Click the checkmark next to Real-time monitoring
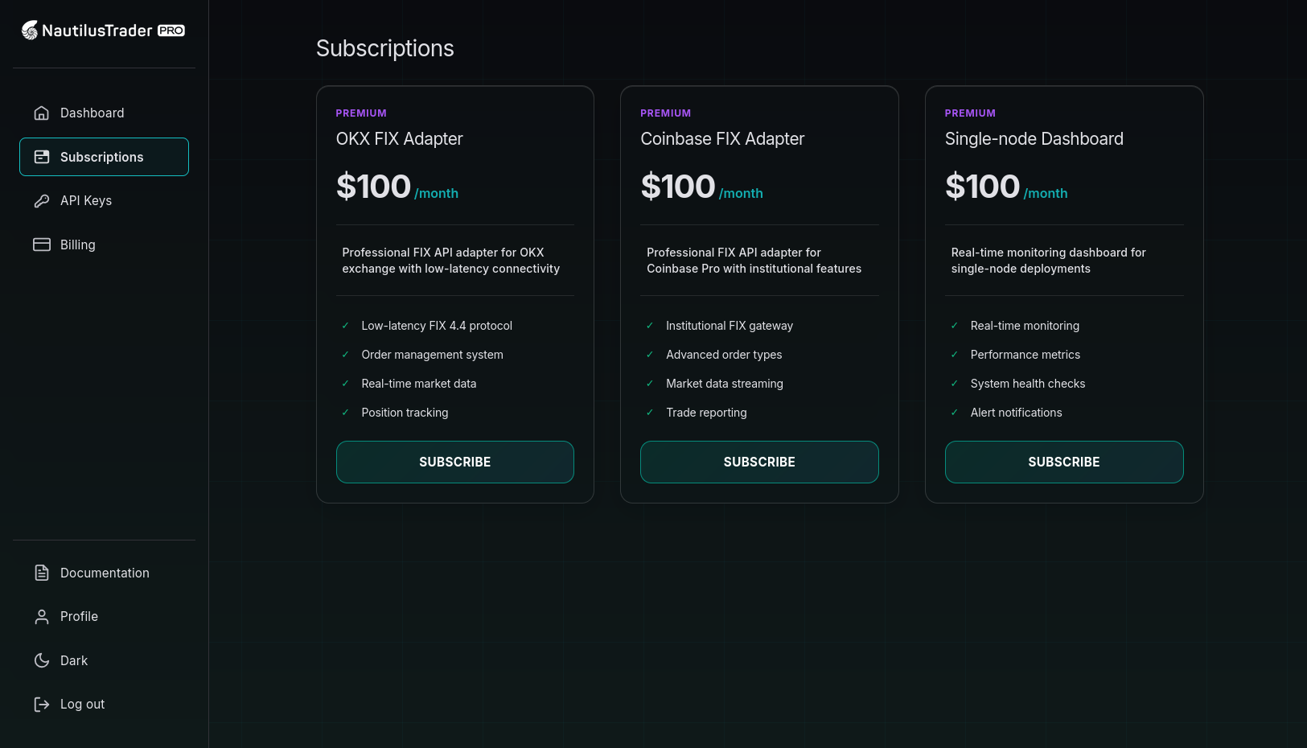 tap(955, 326)
